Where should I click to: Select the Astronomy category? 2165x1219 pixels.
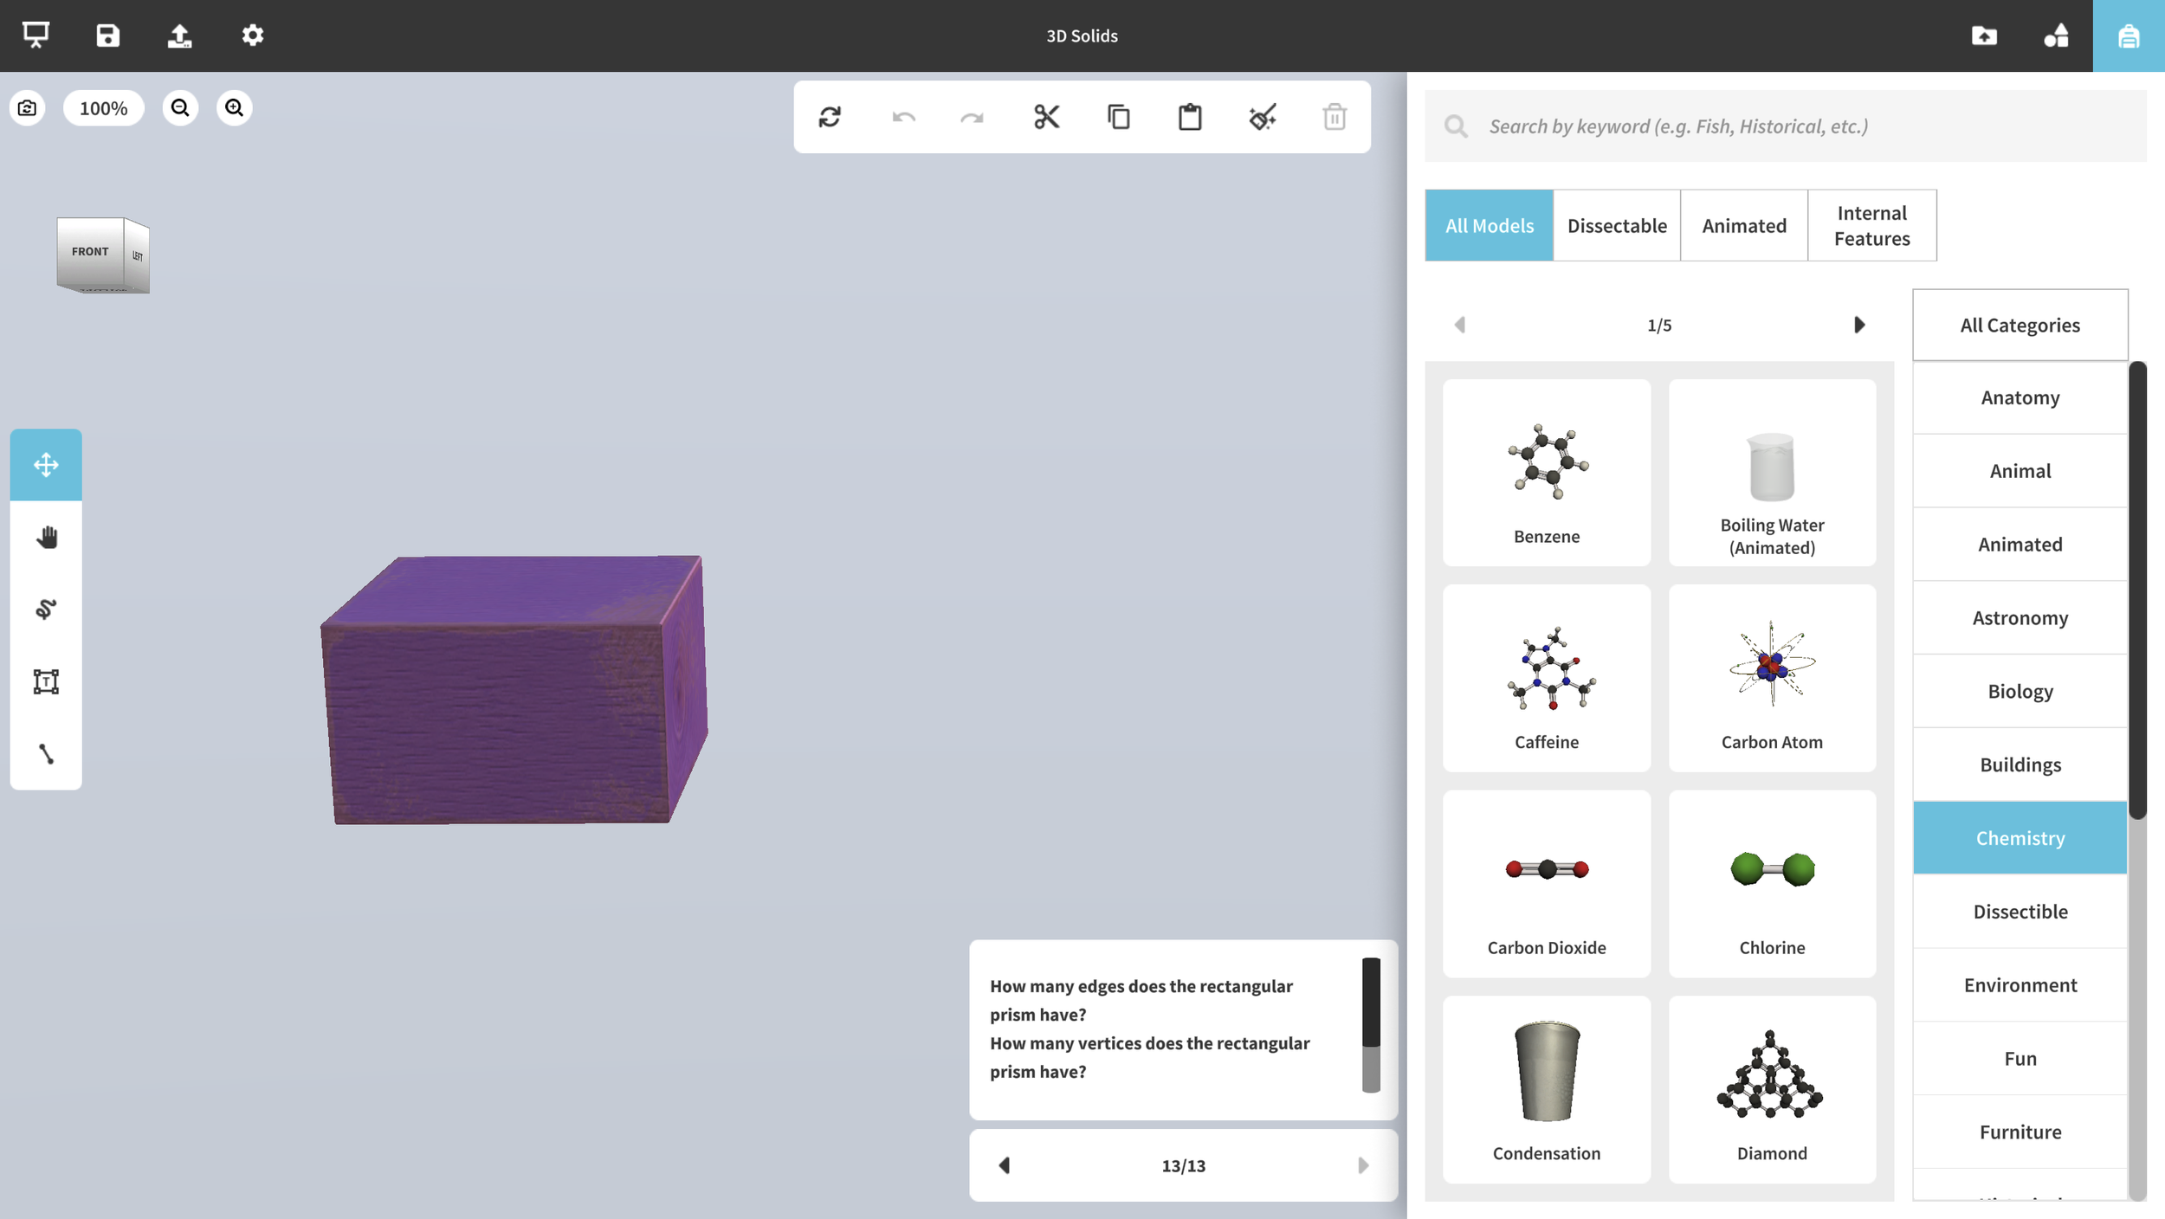point(2020,618)
